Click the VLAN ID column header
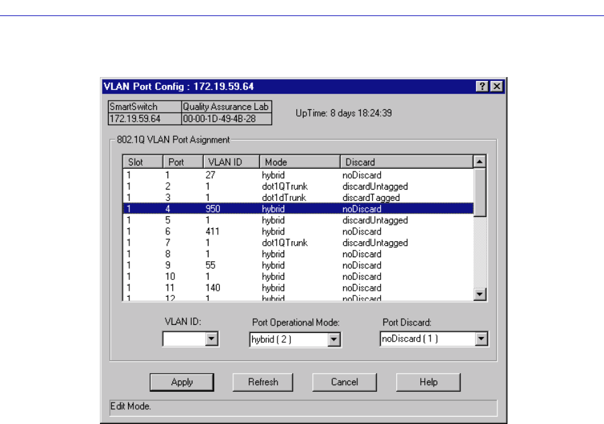The height and width of the screenshot is (424, 604). point(231,162)
